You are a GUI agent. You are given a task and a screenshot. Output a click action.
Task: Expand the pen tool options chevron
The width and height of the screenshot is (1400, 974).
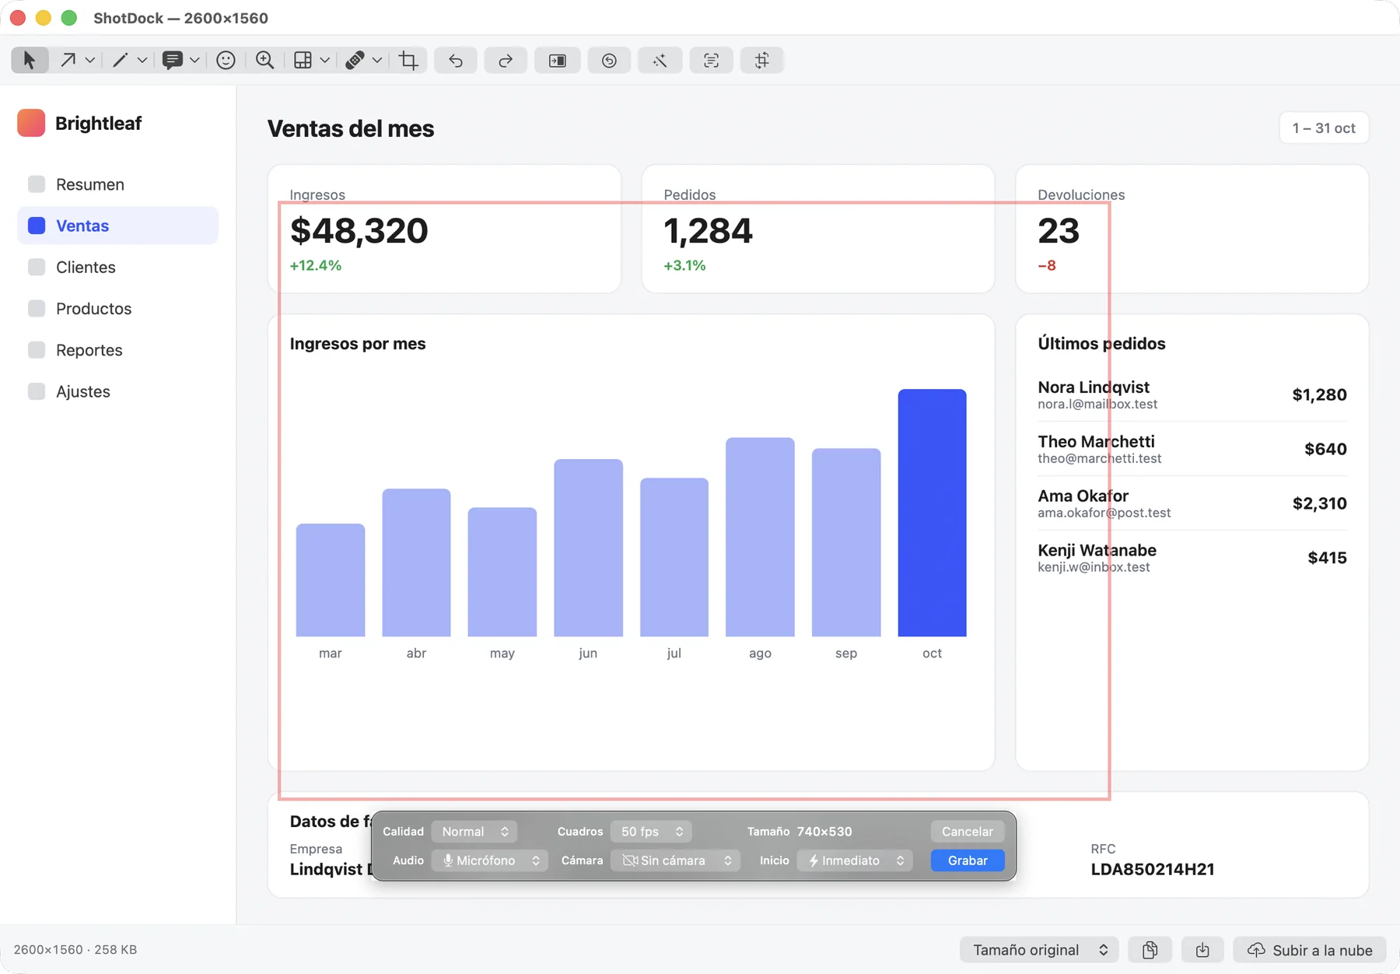click(142, 60)
